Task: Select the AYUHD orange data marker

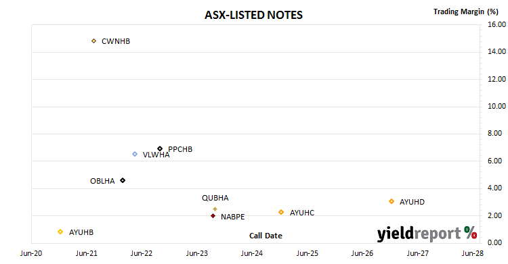Action: tap(391, 201)
